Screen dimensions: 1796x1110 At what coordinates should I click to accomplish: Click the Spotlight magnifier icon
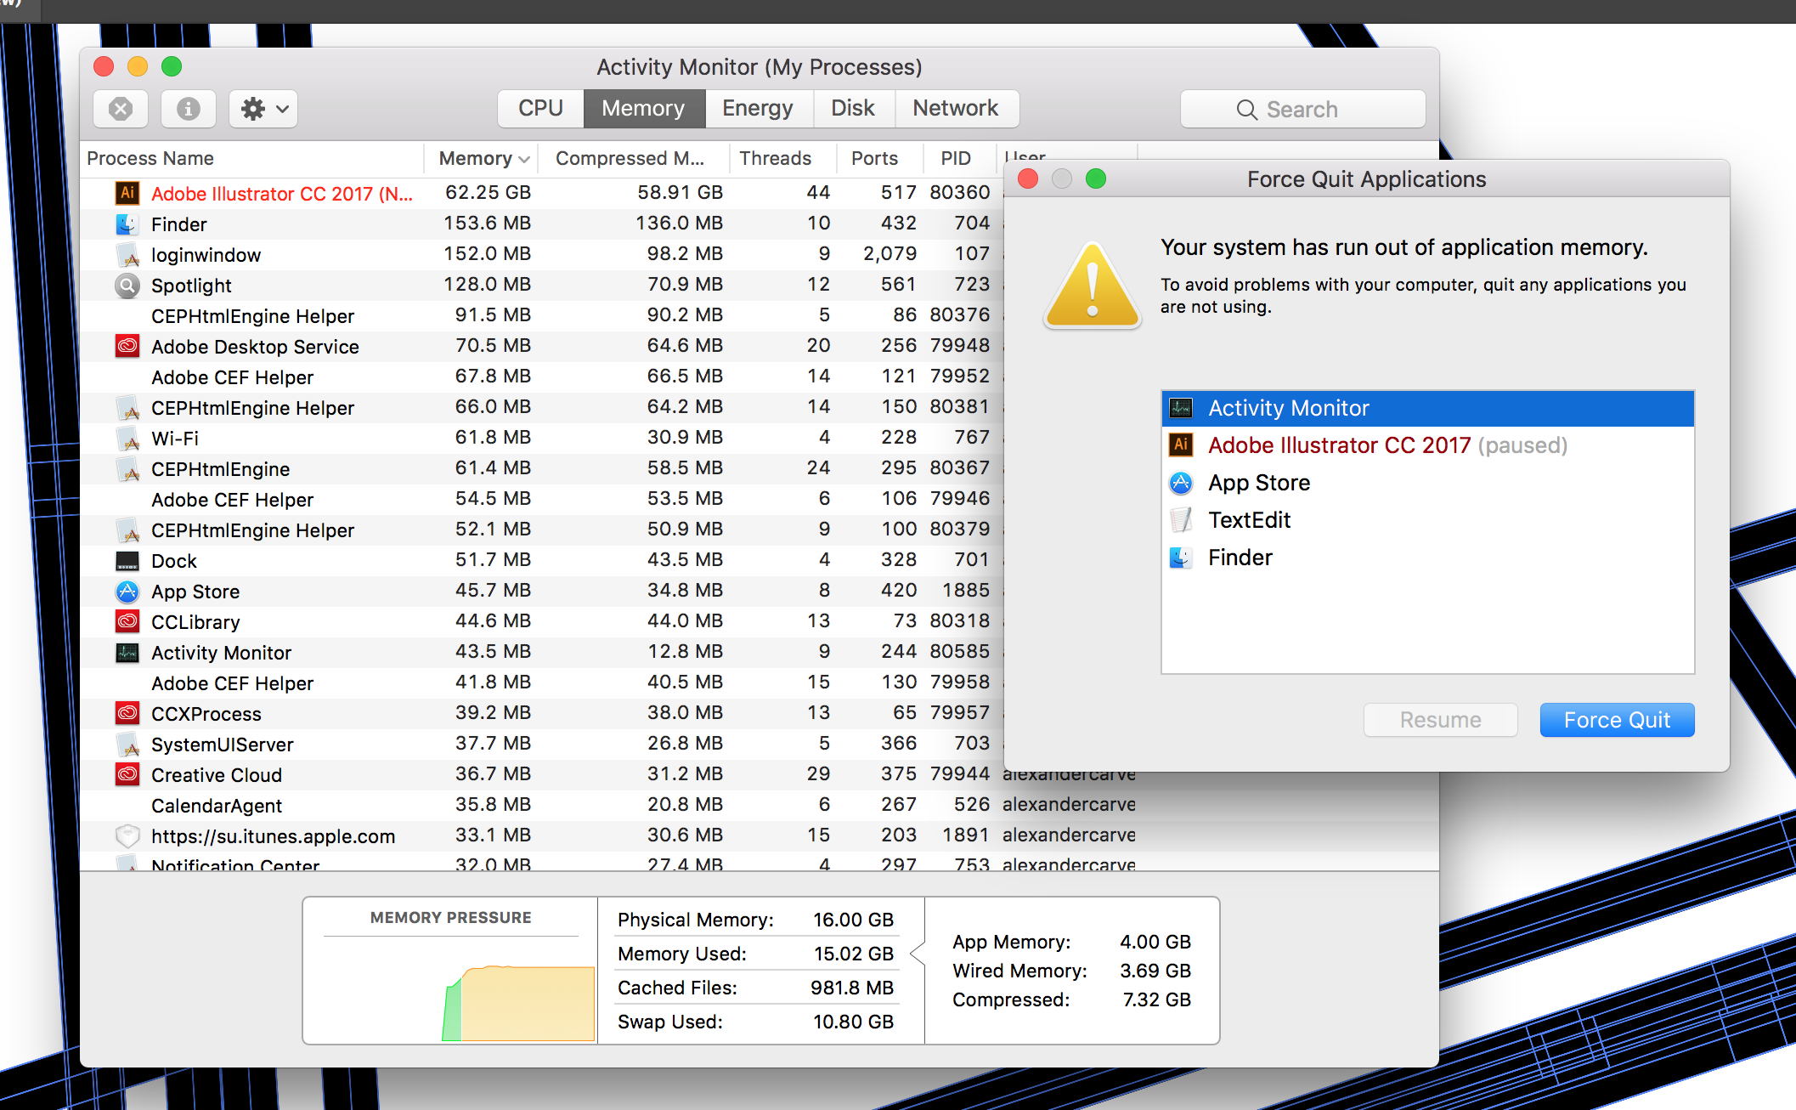coord(127,285)
